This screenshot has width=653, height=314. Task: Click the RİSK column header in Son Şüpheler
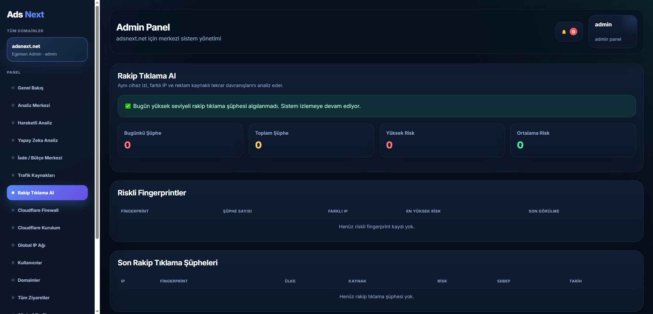pyautogui.click(x=442, y=281)
